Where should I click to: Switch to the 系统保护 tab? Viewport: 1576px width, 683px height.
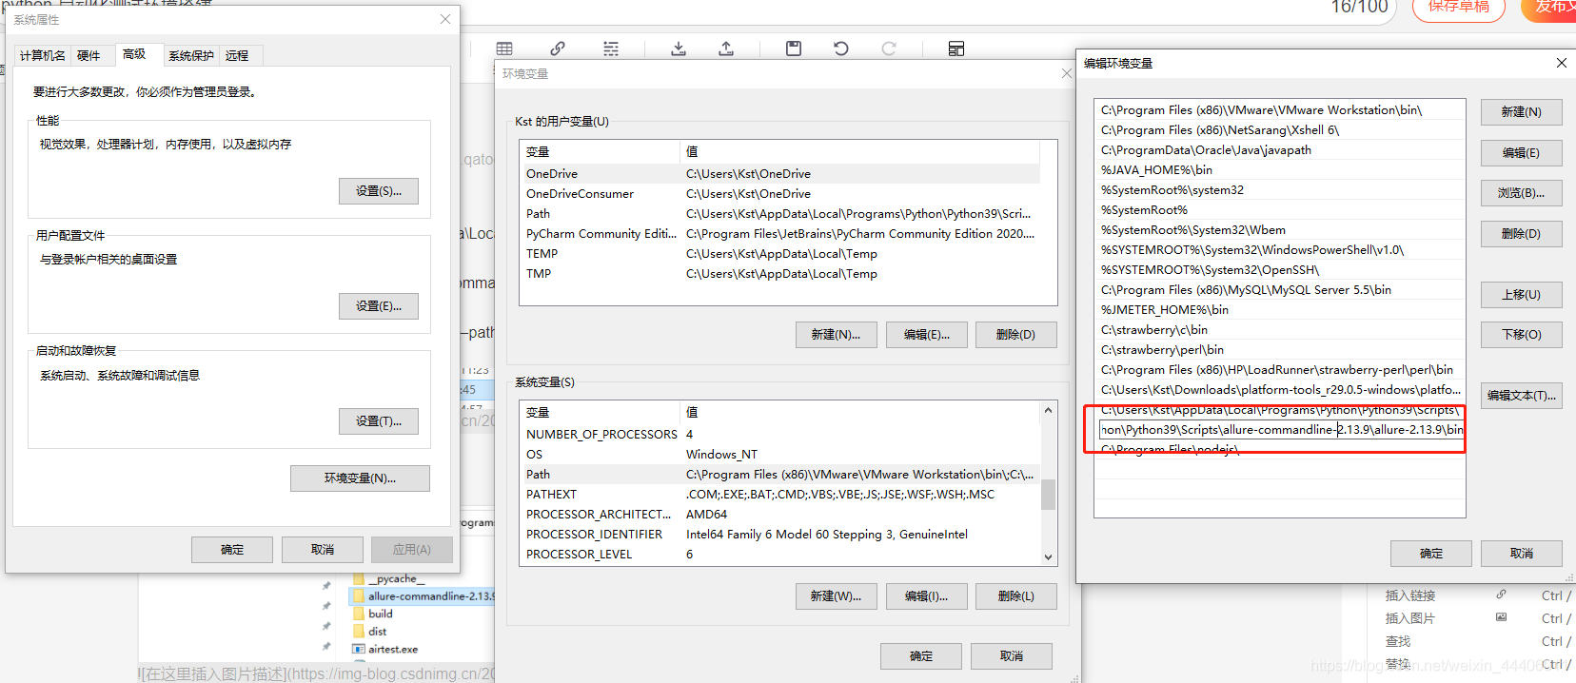pyautogui.click(x=191, y=55)
